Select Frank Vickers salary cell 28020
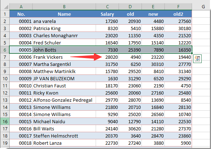The height and width of the screenshot is (149, 211). [x=107, y=57]
